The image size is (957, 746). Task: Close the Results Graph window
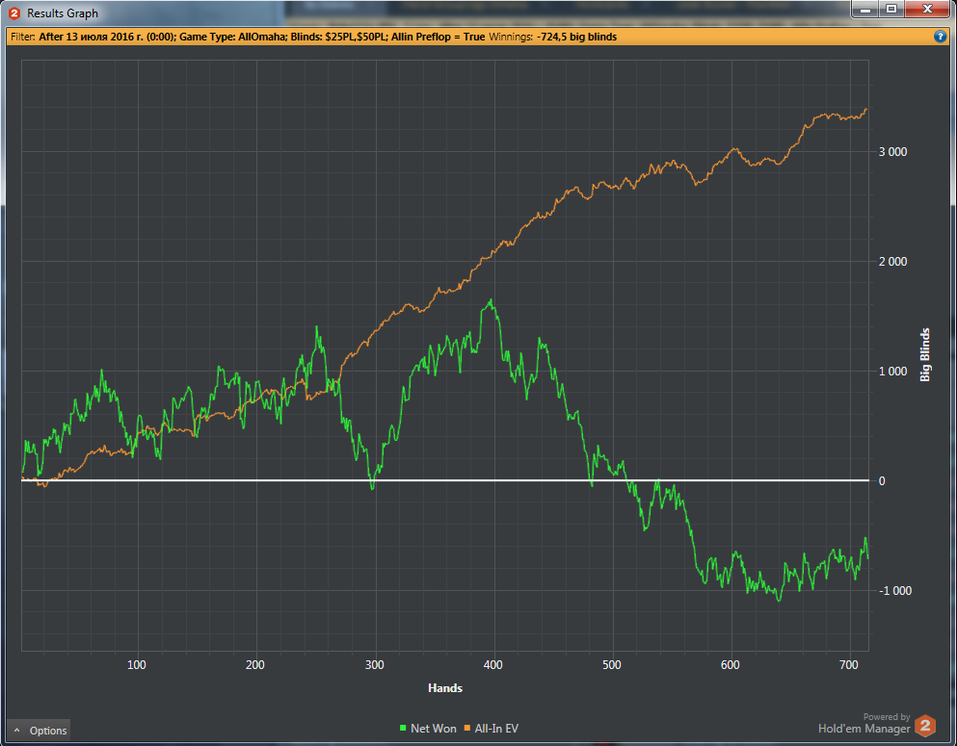click(x=925, y=10)
